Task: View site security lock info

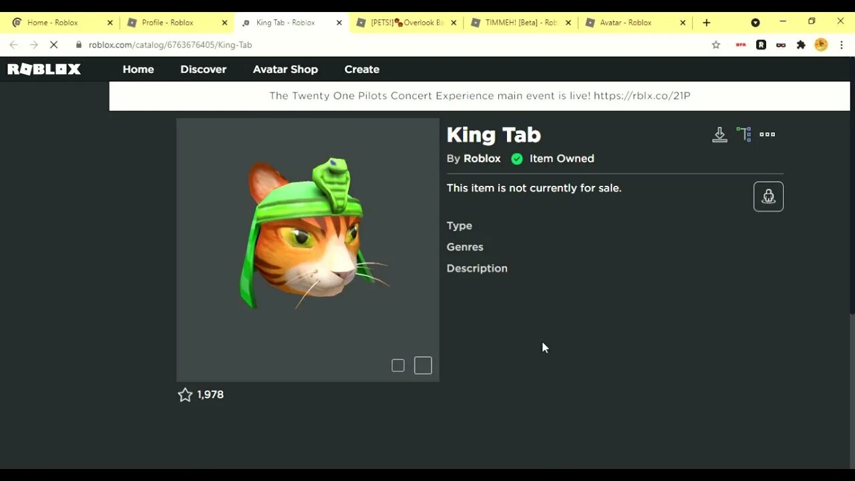Action: [x=79, y=45]
